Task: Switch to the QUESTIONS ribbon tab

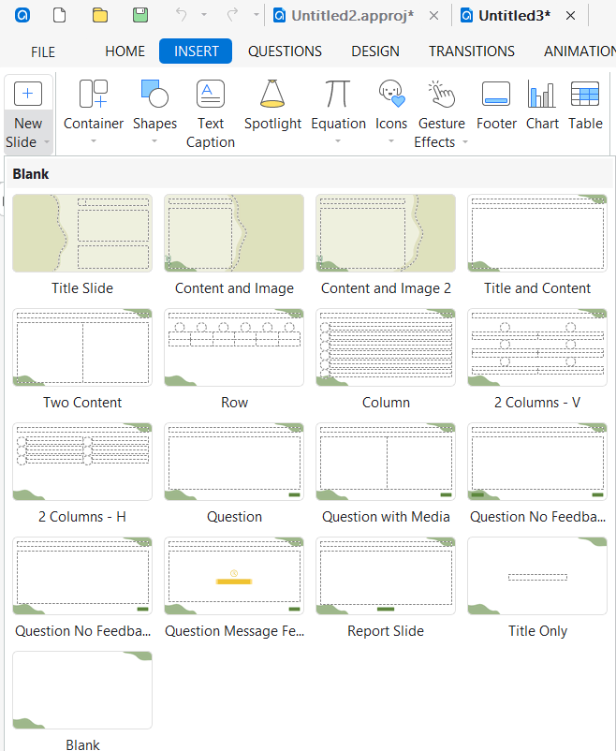Action: pos(285,52)
